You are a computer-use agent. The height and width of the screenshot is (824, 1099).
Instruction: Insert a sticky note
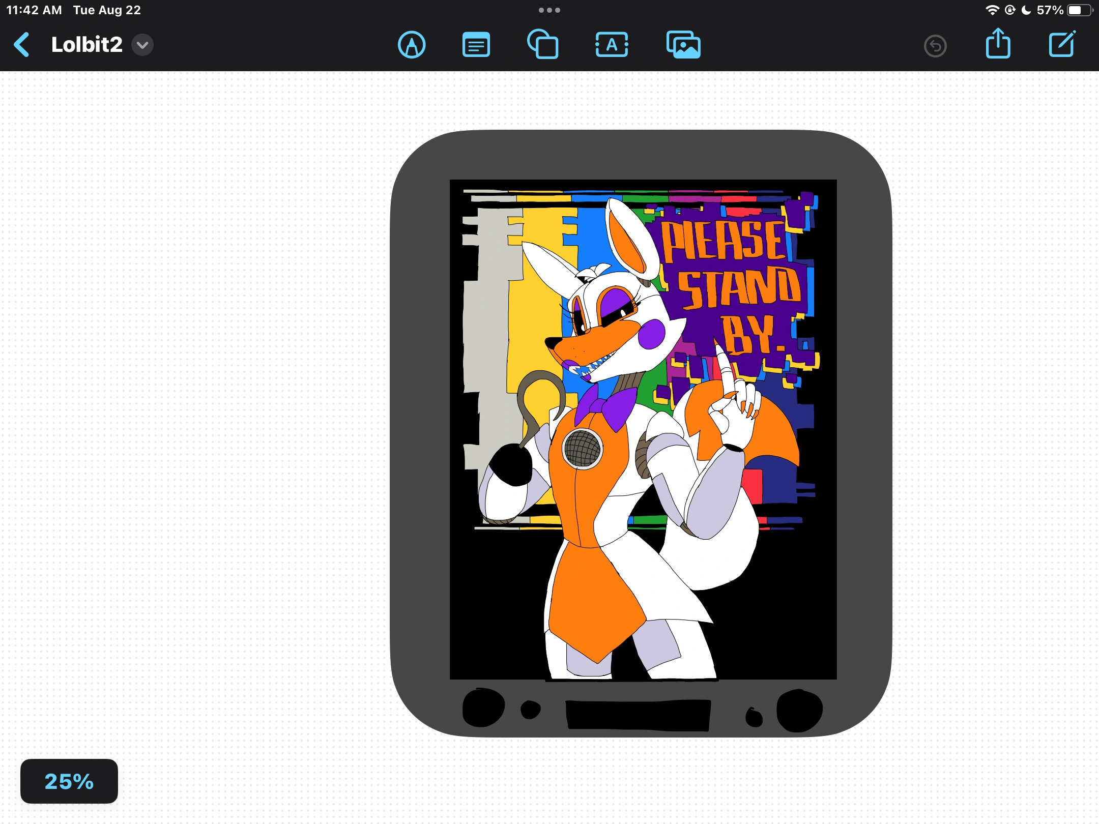tap(476, 45)
